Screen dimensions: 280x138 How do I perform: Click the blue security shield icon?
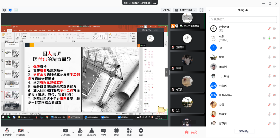(10, 10)
